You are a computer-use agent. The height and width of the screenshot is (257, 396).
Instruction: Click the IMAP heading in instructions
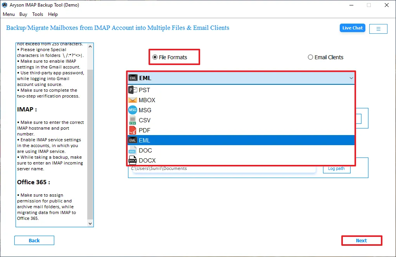pos(27,110)
